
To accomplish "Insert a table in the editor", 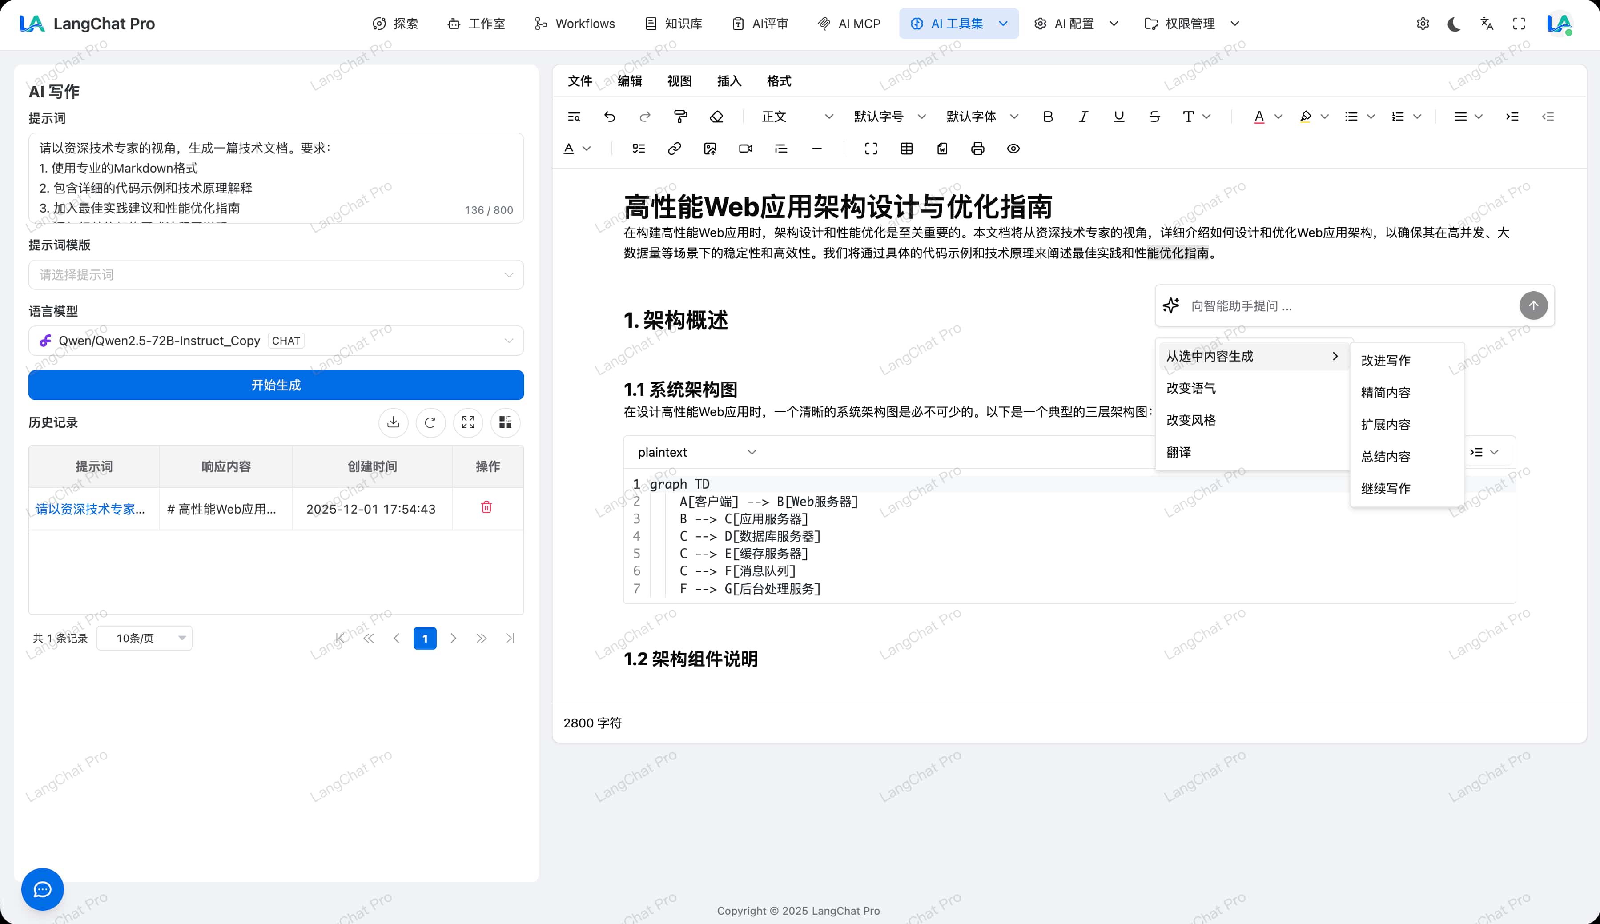I will click(x=906, y=149).
